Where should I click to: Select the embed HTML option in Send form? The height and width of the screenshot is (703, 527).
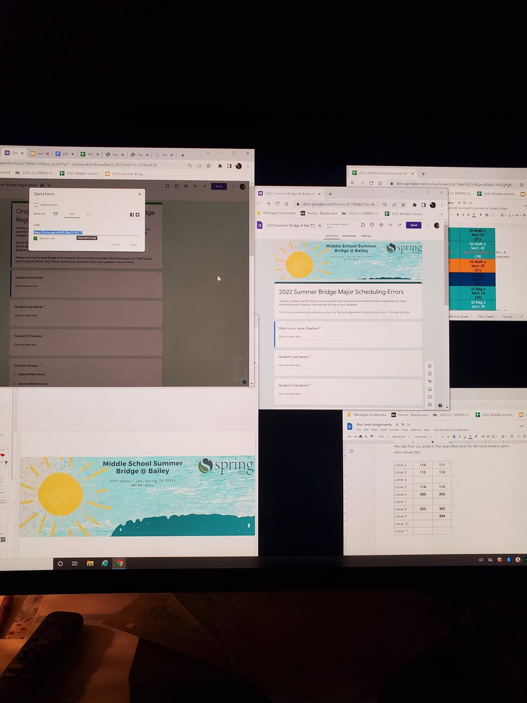tap(88, 214)
